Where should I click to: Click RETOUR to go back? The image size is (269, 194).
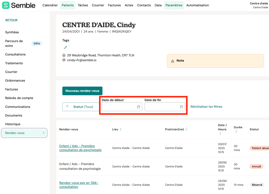click(11, 20)
